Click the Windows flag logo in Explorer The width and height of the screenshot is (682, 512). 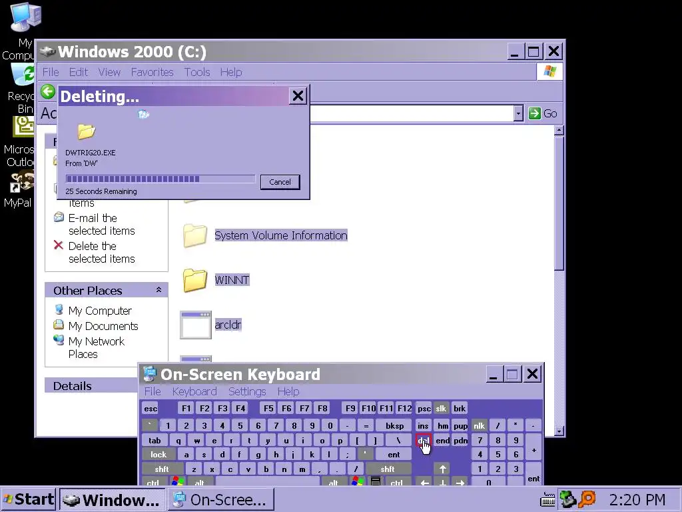pyautogui.click(x=549, y=72)
